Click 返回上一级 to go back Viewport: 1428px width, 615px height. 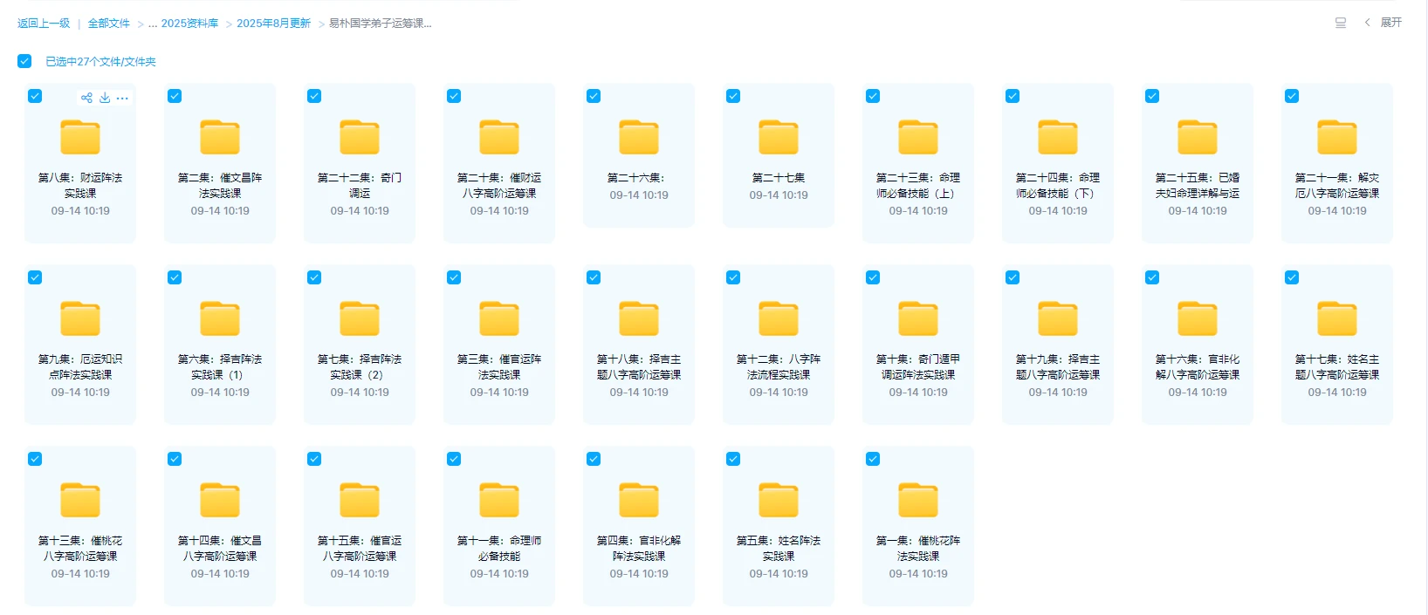pos(44,24)
